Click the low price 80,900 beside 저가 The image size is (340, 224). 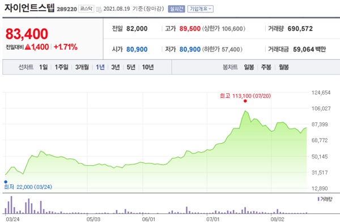click(x=190, y=49)
